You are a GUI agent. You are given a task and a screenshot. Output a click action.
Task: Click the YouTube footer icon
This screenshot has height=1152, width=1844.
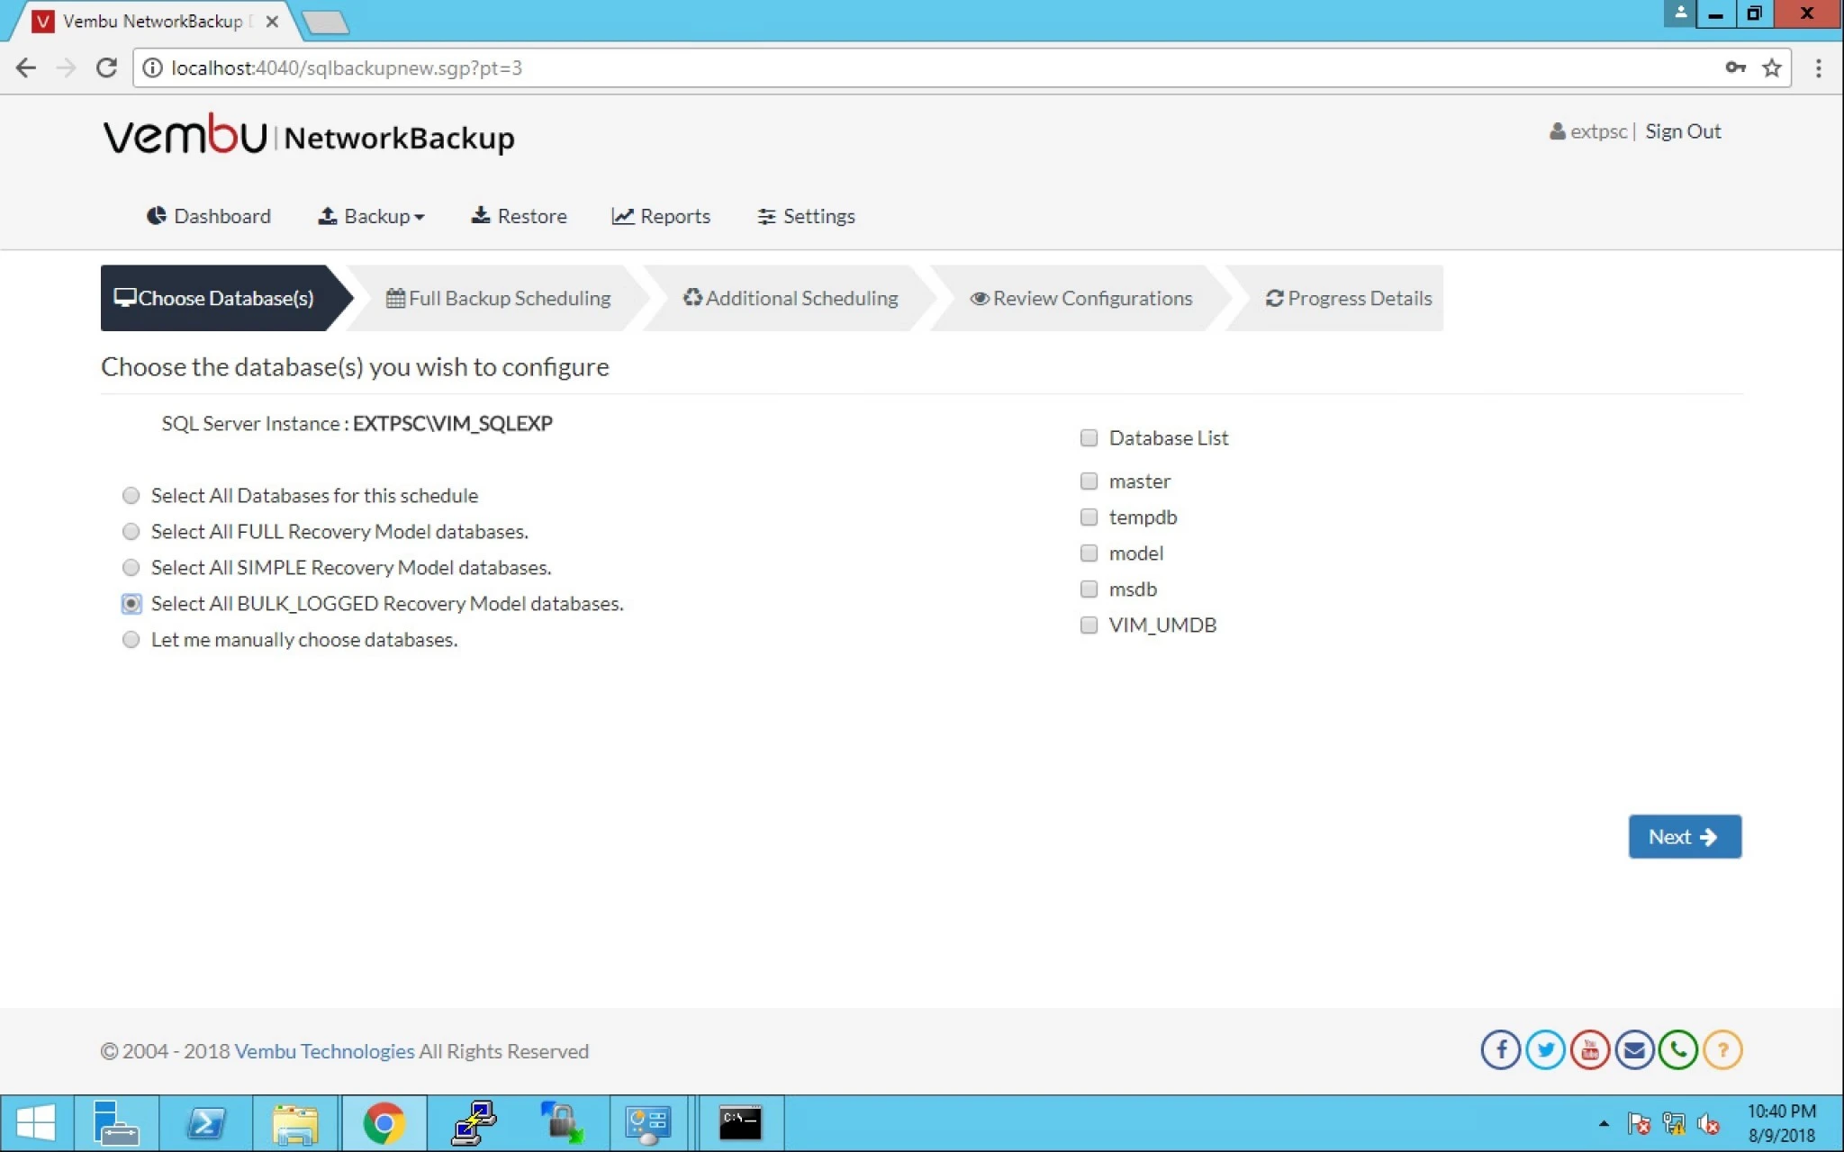tap(1589, 1049)
